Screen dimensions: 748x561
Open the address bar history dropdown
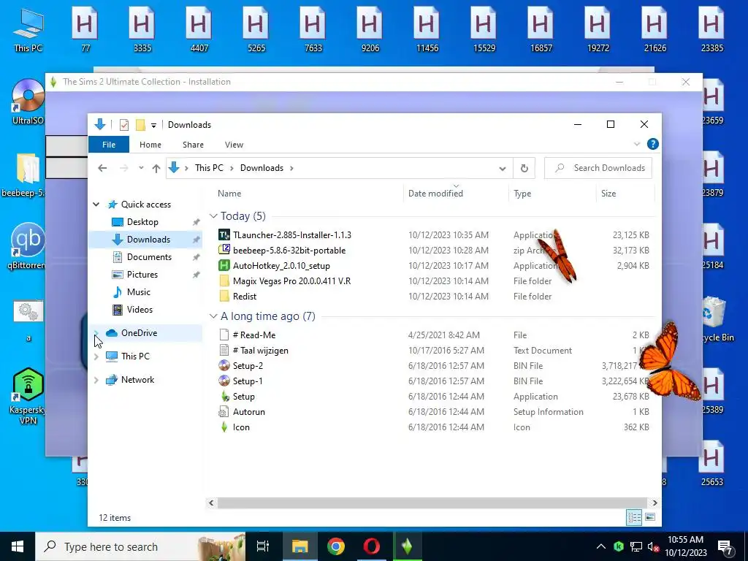pyautogui.click(x=503, y=168)
